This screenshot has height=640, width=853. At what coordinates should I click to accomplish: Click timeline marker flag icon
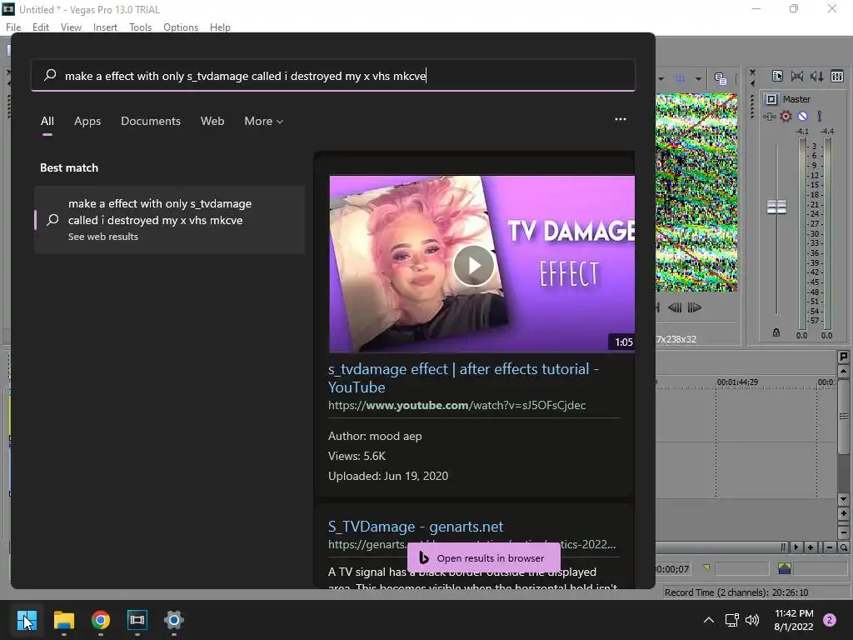(843, 357)
